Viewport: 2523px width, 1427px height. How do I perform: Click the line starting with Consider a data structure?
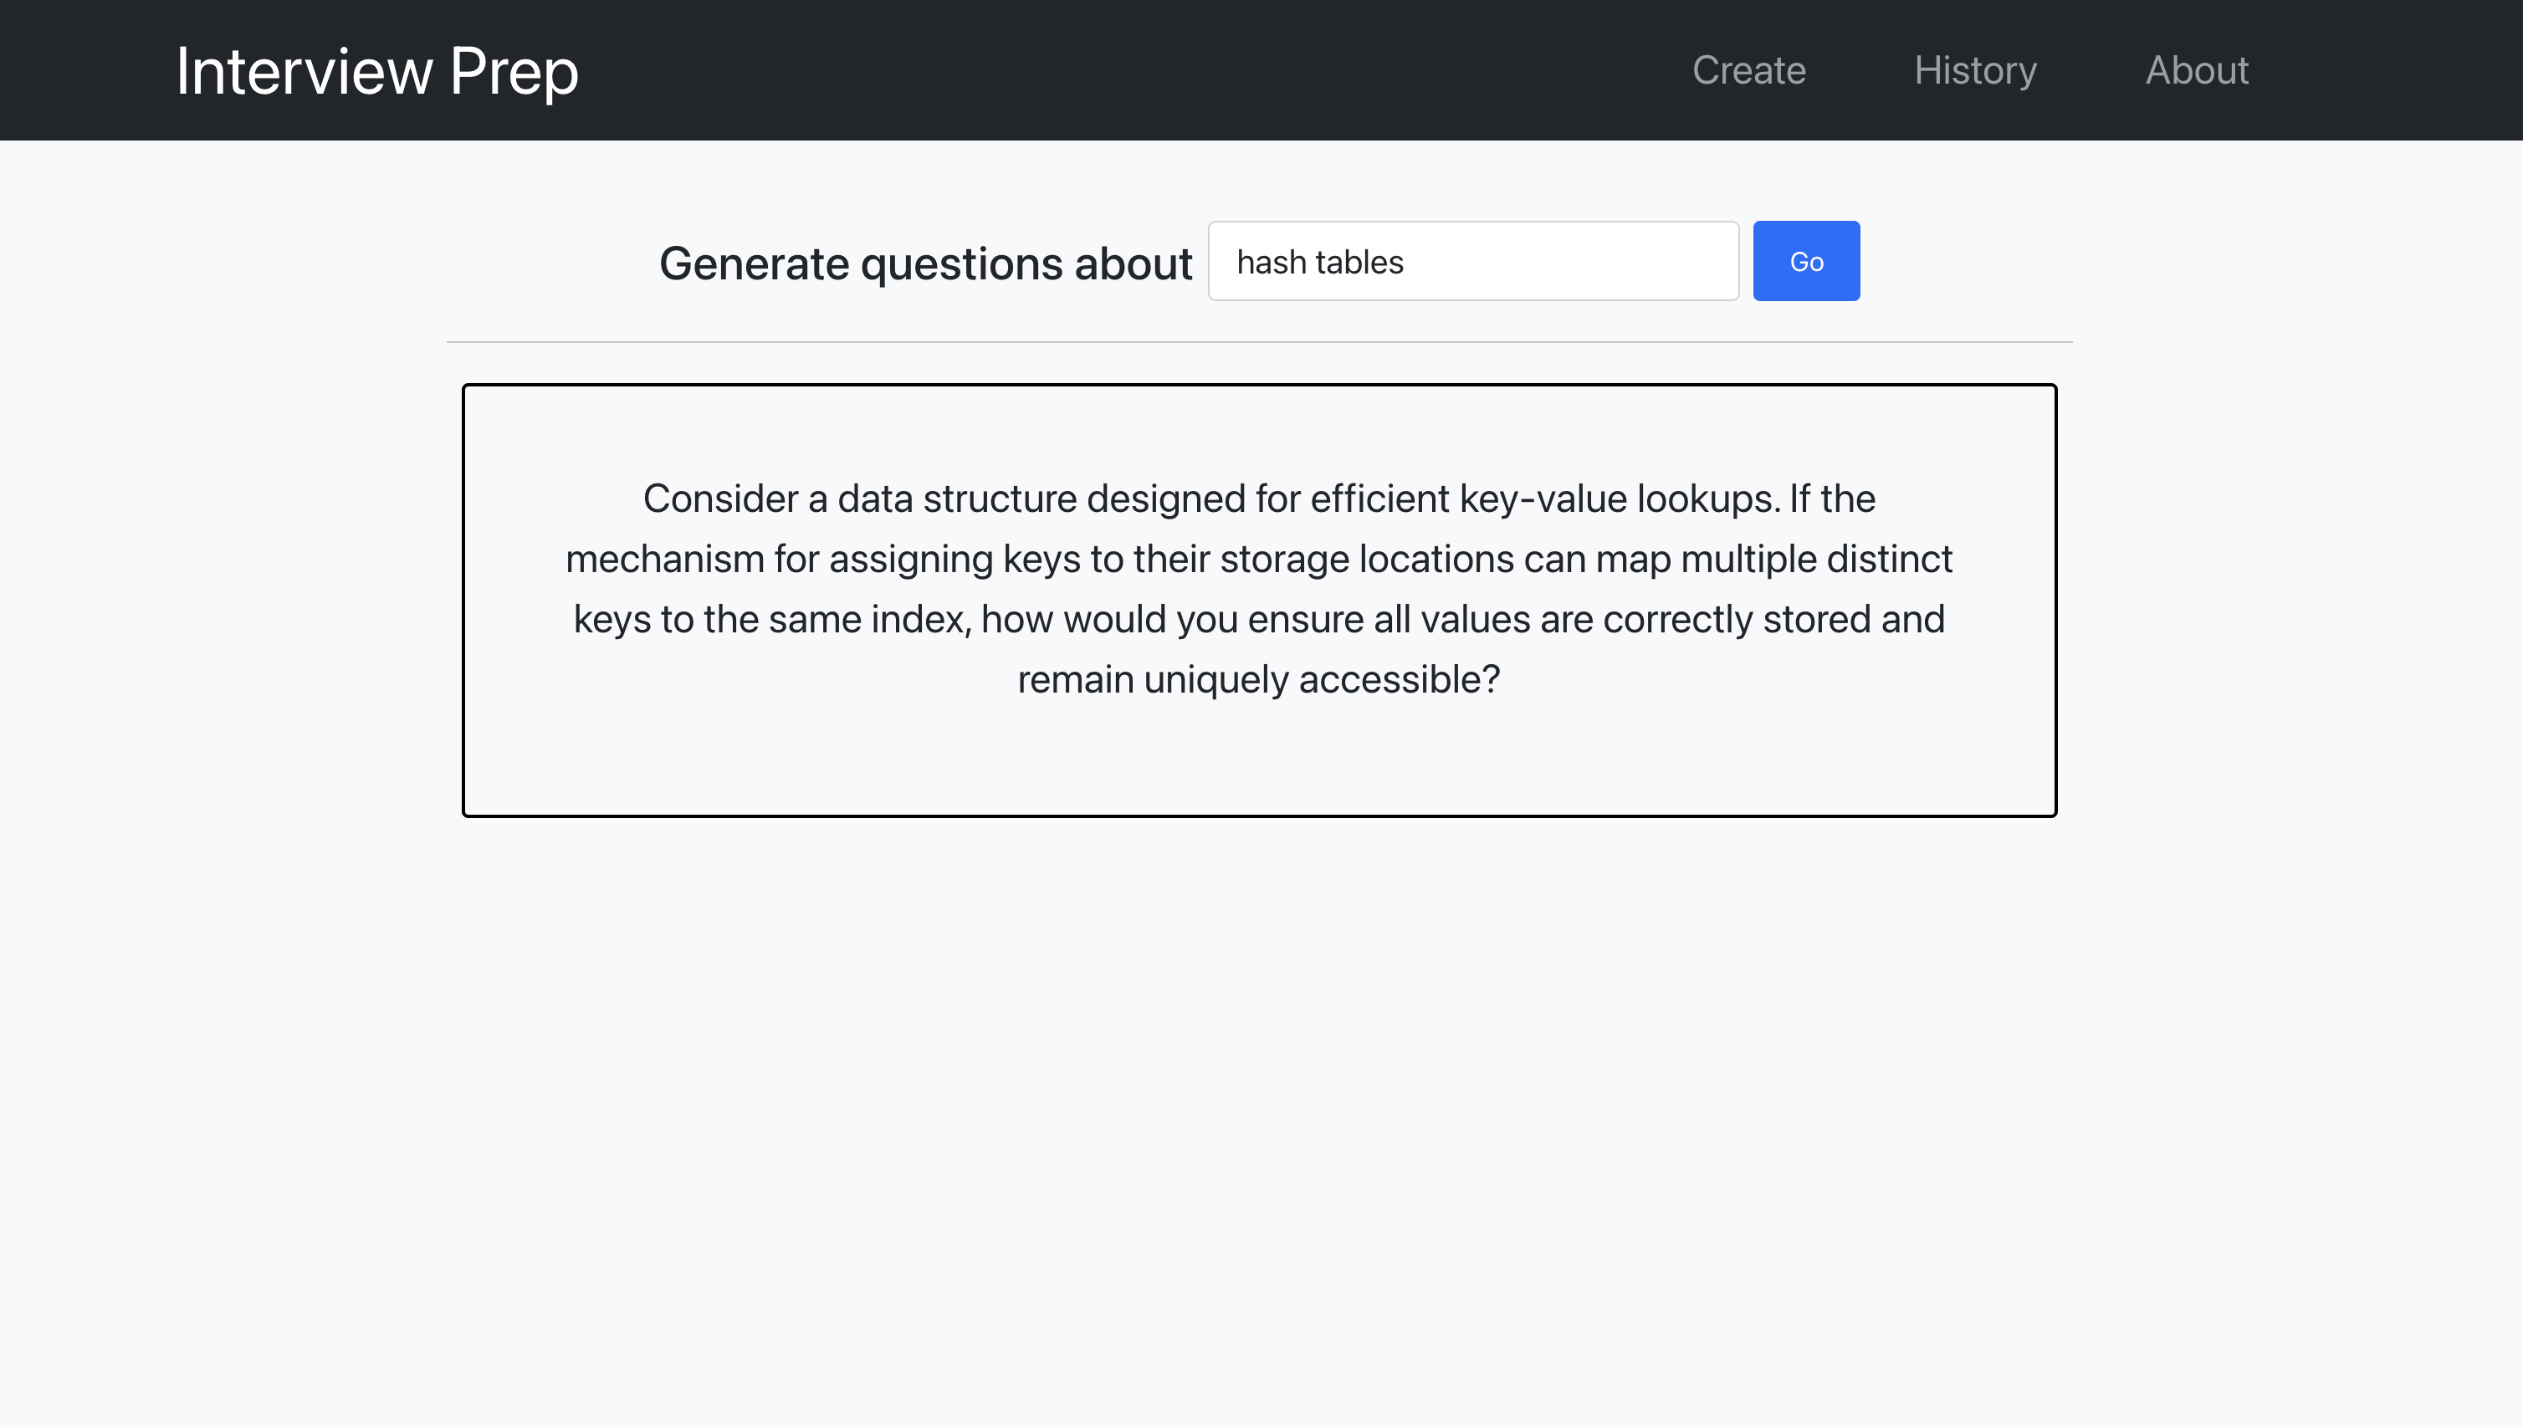(x=1258, y=499)
